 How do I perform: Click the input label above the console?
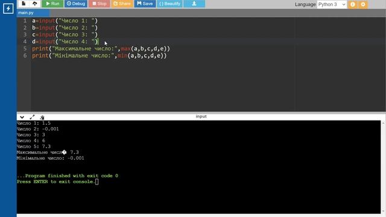pos(201,116)
